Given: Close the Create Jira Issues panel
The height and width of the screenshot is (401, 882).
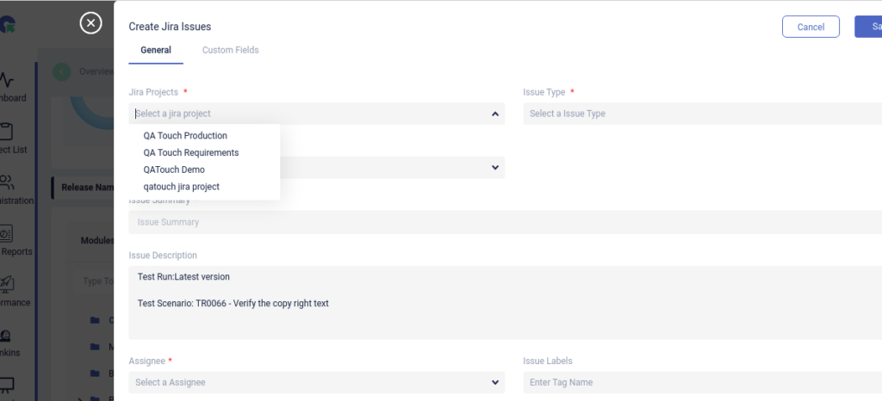Looking at the screenshot, I should (x=90, y=23).
